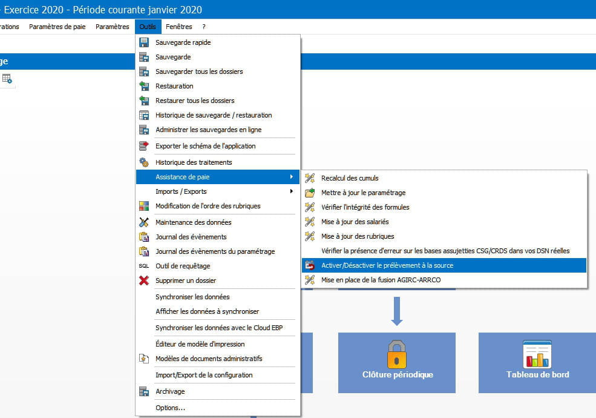The image size is (596, 418).
Task: Choose Exporter le schéma de l'application
Action: (x=218, y=146)
